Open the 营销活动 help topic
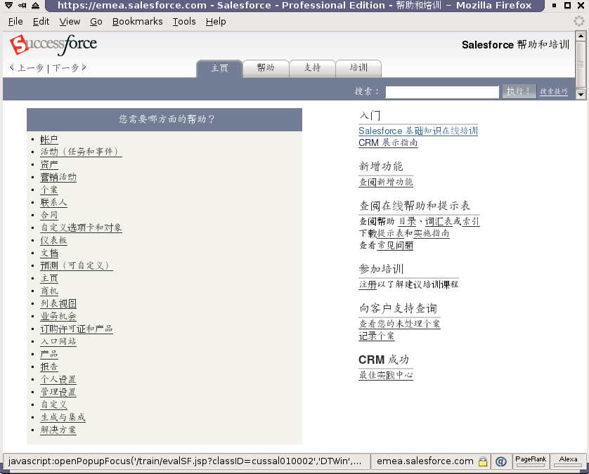 pos(58,177)
